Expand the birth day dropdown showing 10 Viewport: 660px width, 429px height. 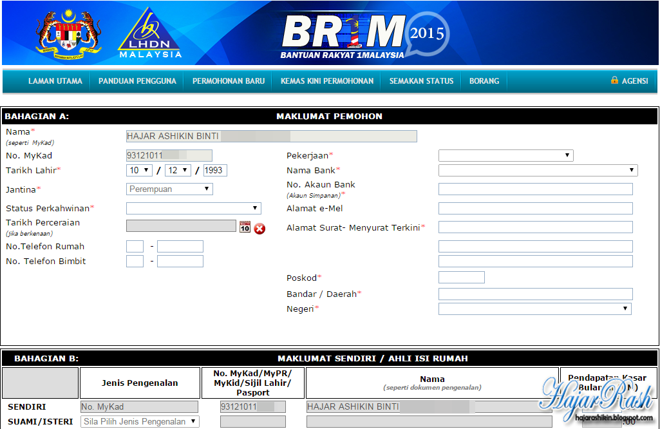(139, 170)
